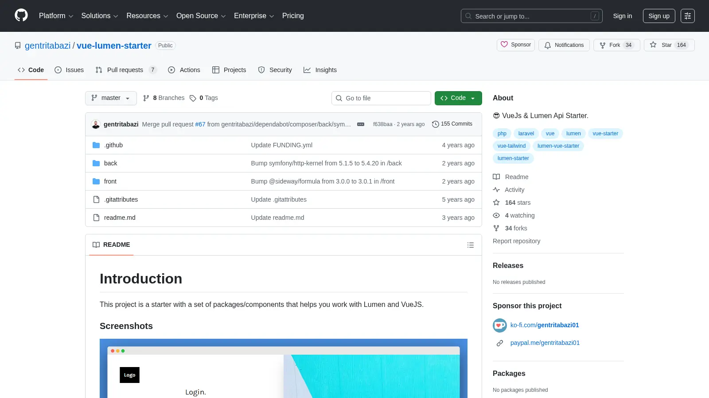Expand commit message ellipsis button
The width and height of the screenshot is (709, 398).
pyautogui.click(x=361, y=124)
